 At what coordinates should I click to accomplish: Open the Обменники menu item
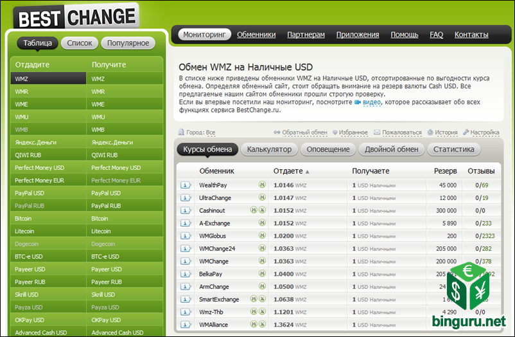point(256,35)
